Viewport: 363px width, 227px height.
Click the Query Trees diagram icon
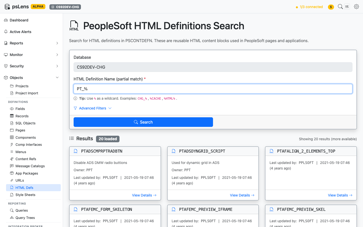(12, 218)
